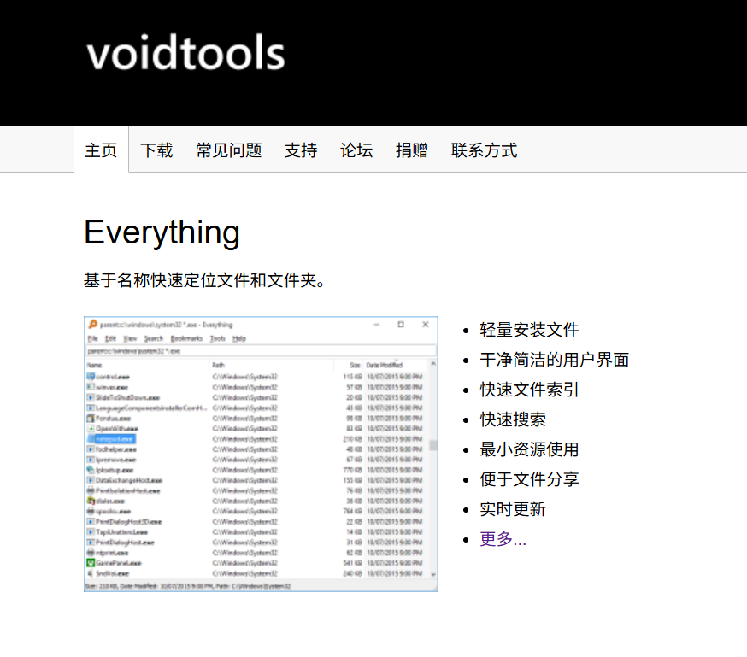Viewport: 747px width, 657px height.
Task: Click the Date Modified column header in screenshot
Action: tap(384, 365)
